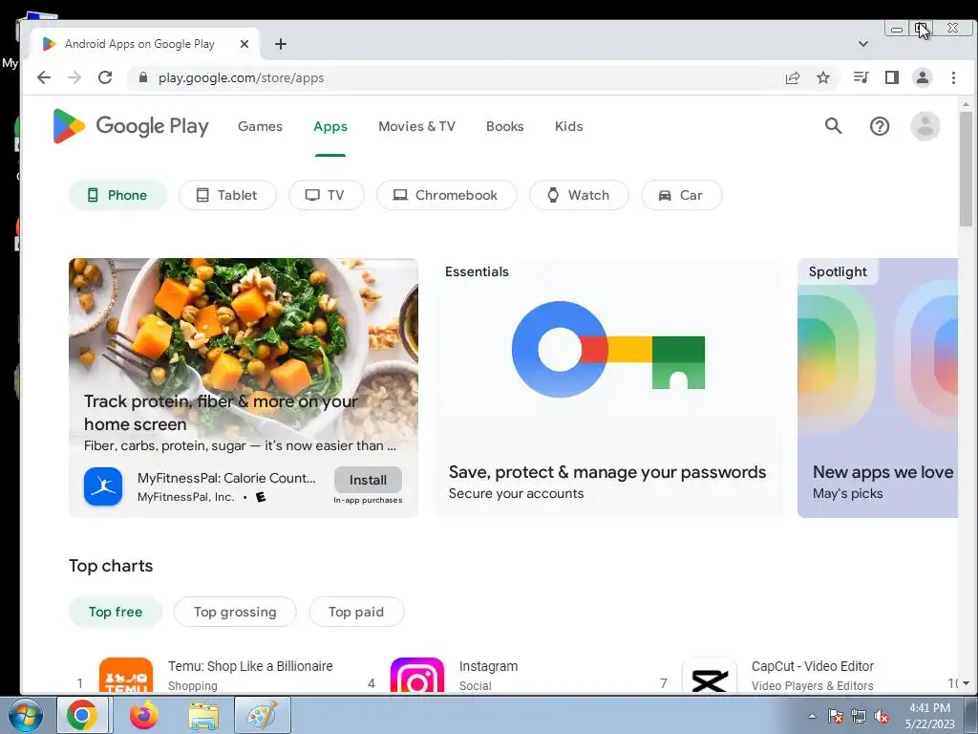Show Top free chart
Screen dimensions: 978x734
click(x=116, y=612)
